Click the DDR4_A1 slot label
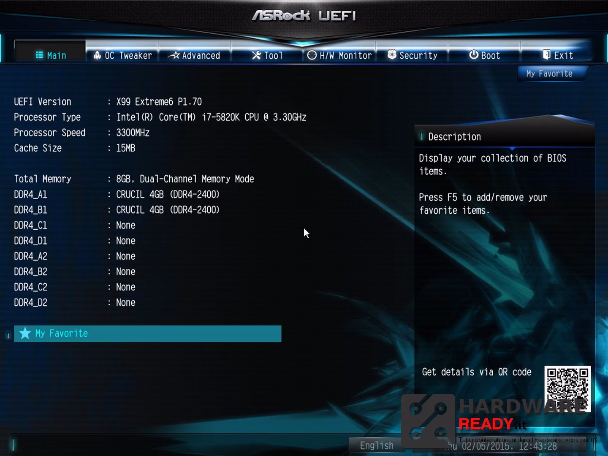Viewport: 608px width, 456px height. 31,195
